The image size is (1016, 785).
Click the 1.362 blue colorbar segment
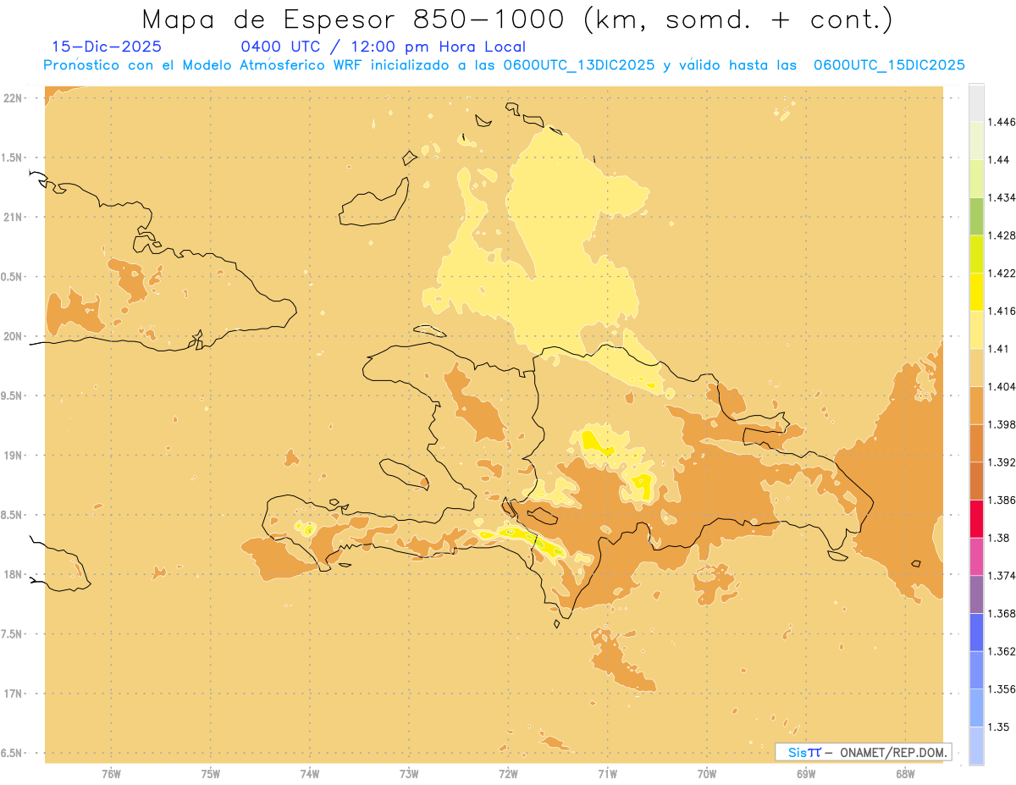pyautogui.click(x=976, y=633)
